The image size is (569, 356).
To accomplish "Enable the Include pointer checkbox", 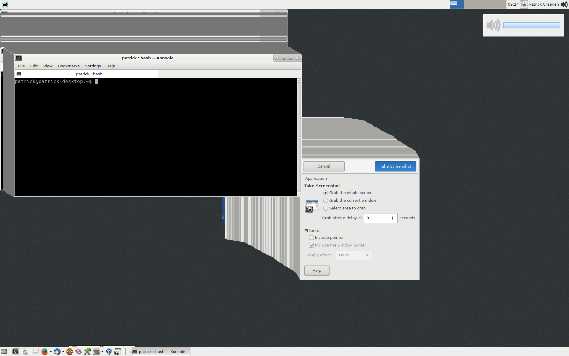I will 311,238.
